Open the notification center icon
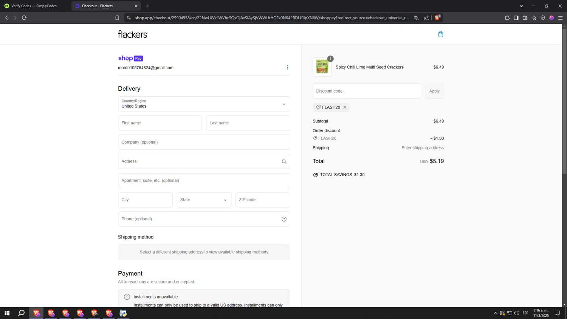 [x=557, y=313]
